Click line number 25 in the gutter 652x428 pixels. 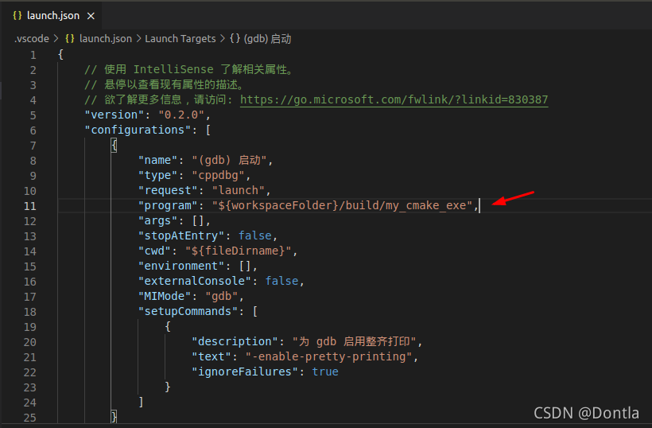[30, 418]
